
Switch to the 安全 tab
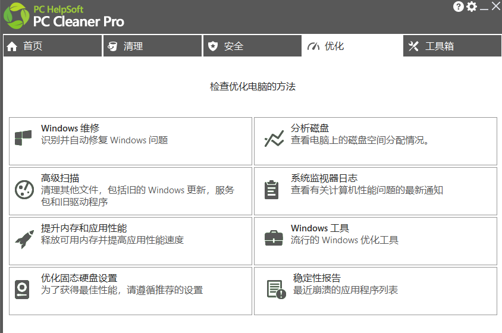[253, 46]
